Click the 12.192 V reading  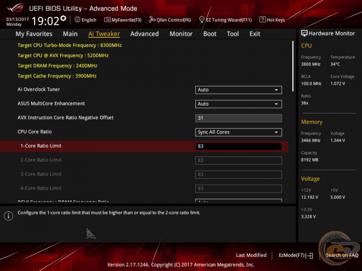(309, 197)
